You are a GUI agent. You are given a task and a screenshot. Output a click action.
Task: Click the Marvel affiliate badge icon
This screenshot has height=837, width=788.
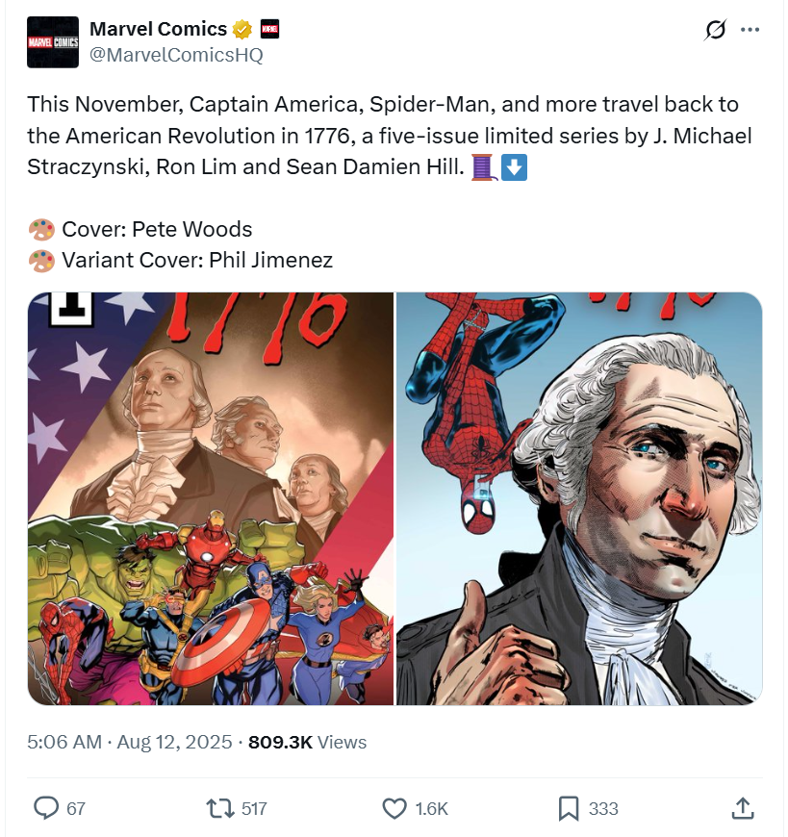click(269, 29)
